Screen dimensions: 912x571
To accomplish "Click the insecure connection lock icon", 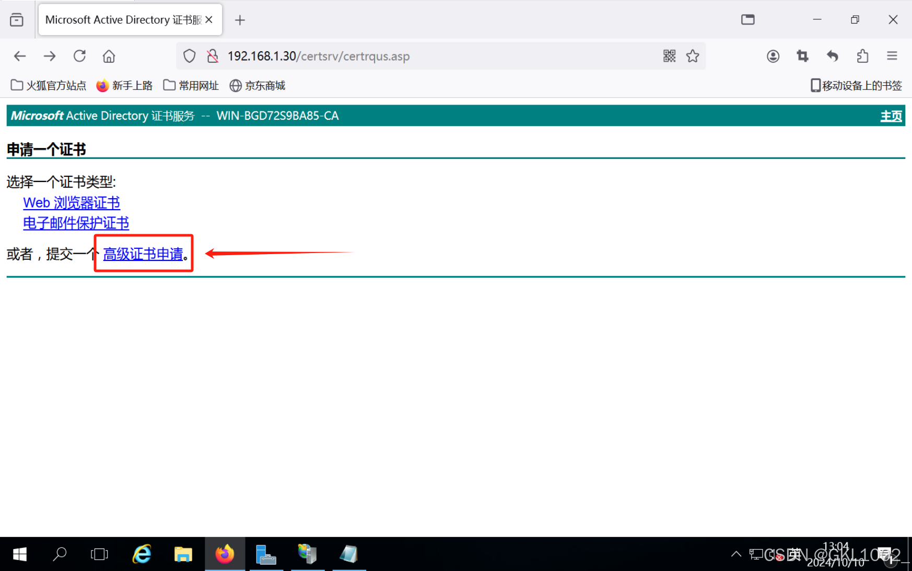I will [x=213, y=56].
